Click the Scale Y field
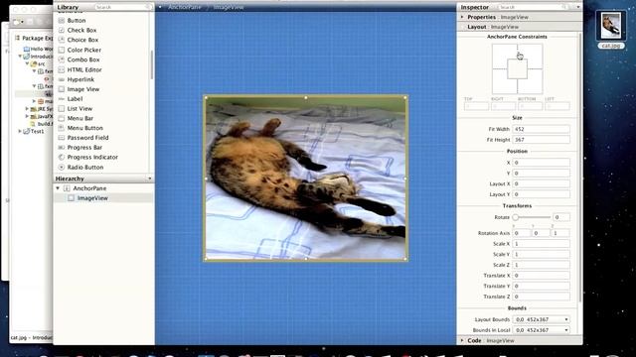The height and width of the screenshot is (357, 636). [x=541, y=254]
